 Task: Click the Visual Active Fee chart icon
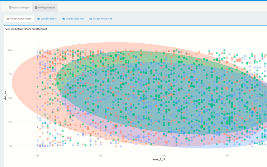coord(91,19)
